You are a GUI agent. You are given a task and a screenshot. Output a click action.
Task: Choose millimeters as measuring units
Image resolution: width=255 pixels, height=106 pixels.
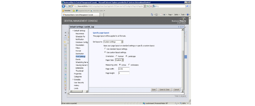pyautogui.click(x=129, y=65)
